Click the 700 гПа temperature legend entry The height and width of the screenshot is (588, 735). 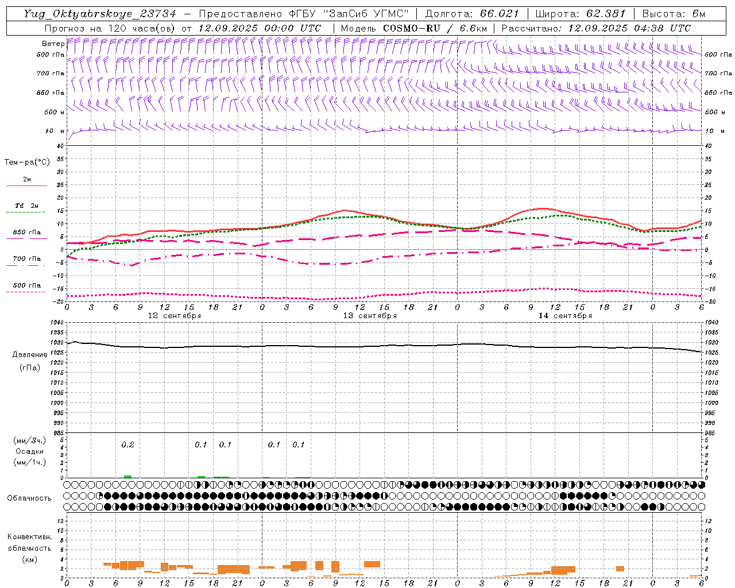click(27, 259)
